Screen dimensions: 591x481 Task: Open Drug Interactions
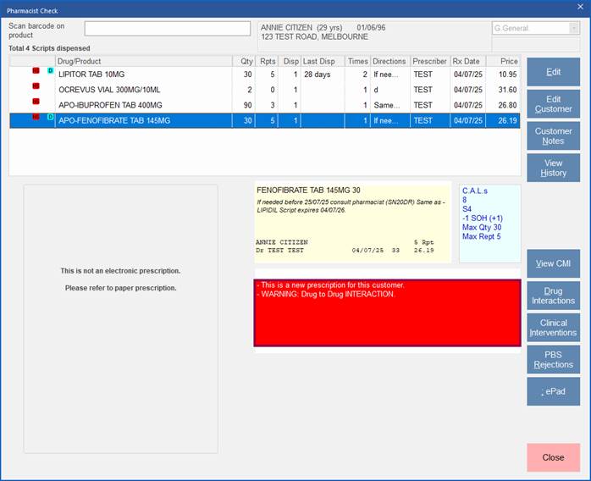pos(553,296)
